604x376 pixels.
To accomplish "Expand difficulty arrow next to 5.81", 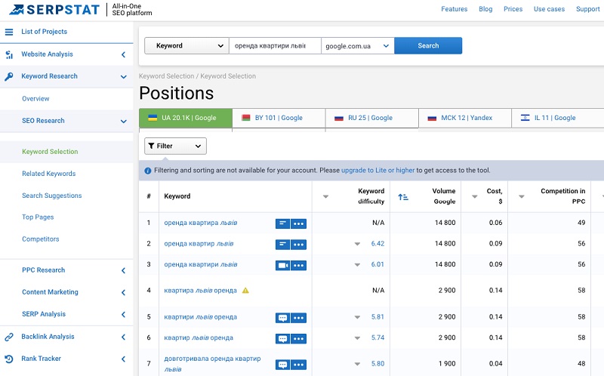I will coord(357,317).
